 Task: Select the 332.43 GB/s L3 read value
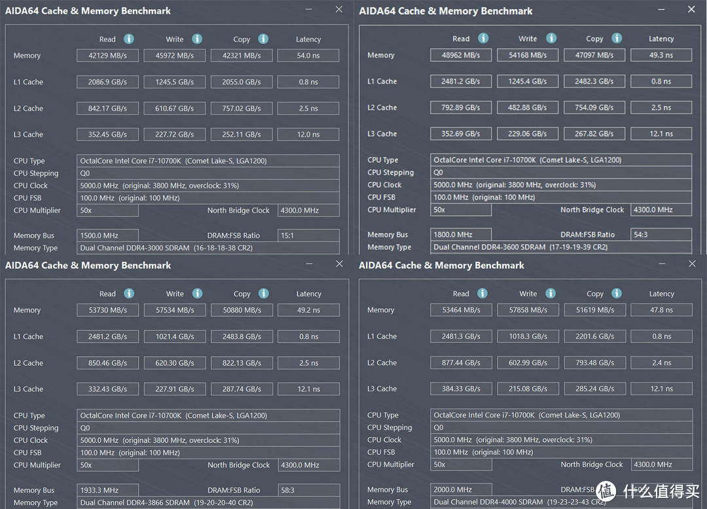click(x=108, y=389)
